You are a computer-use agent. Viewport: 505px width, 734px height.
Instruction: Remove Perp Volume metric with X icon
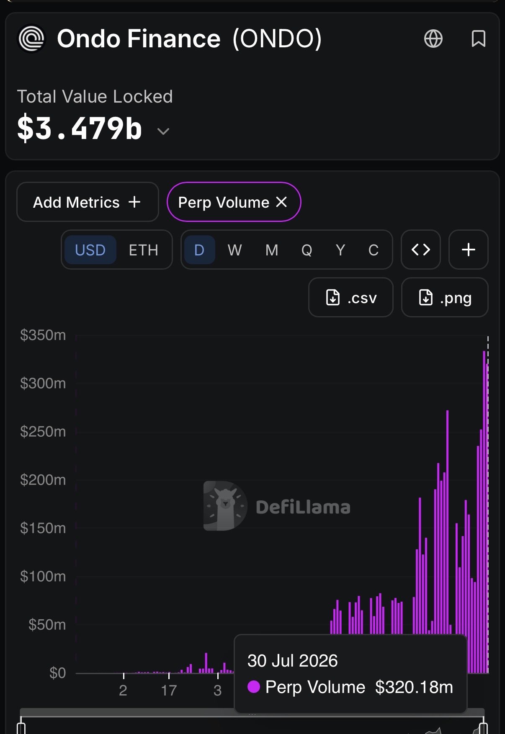click(x=282, y=202)
